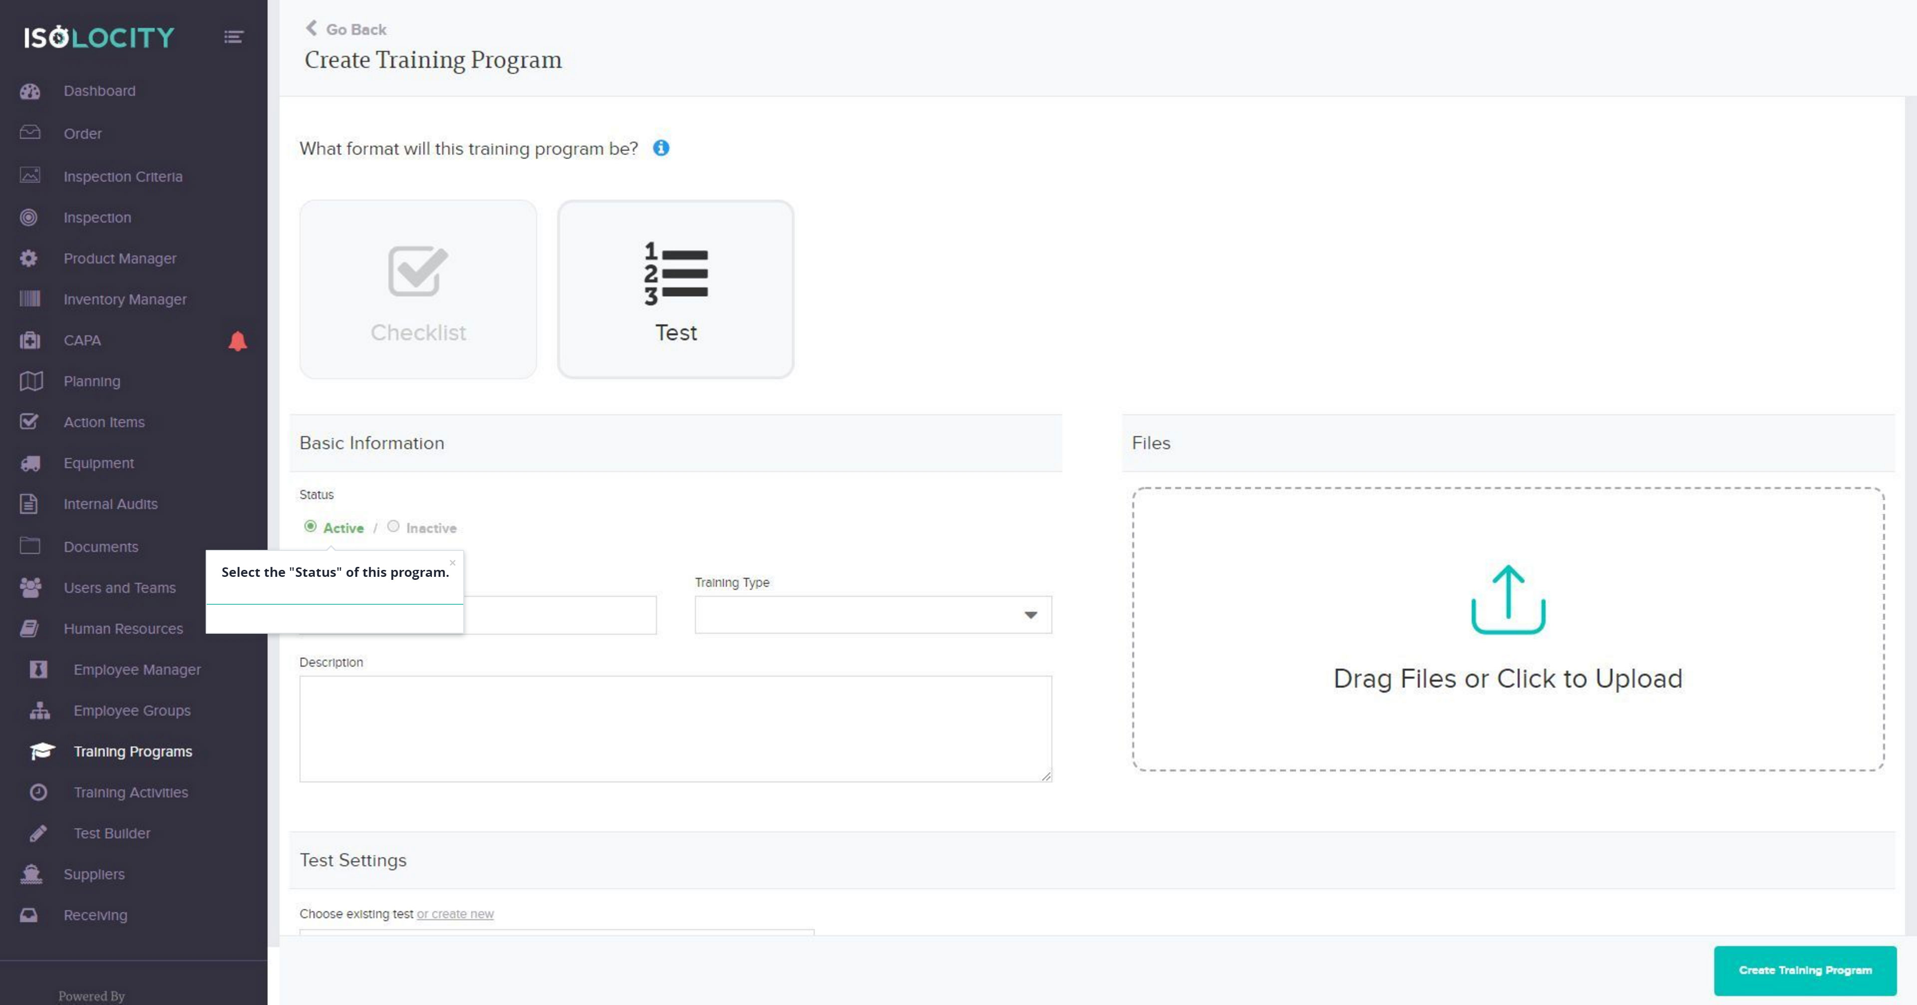Click the Human Resources book icon
Viewport: 1917px width, 1005px height.
[29, 629]
